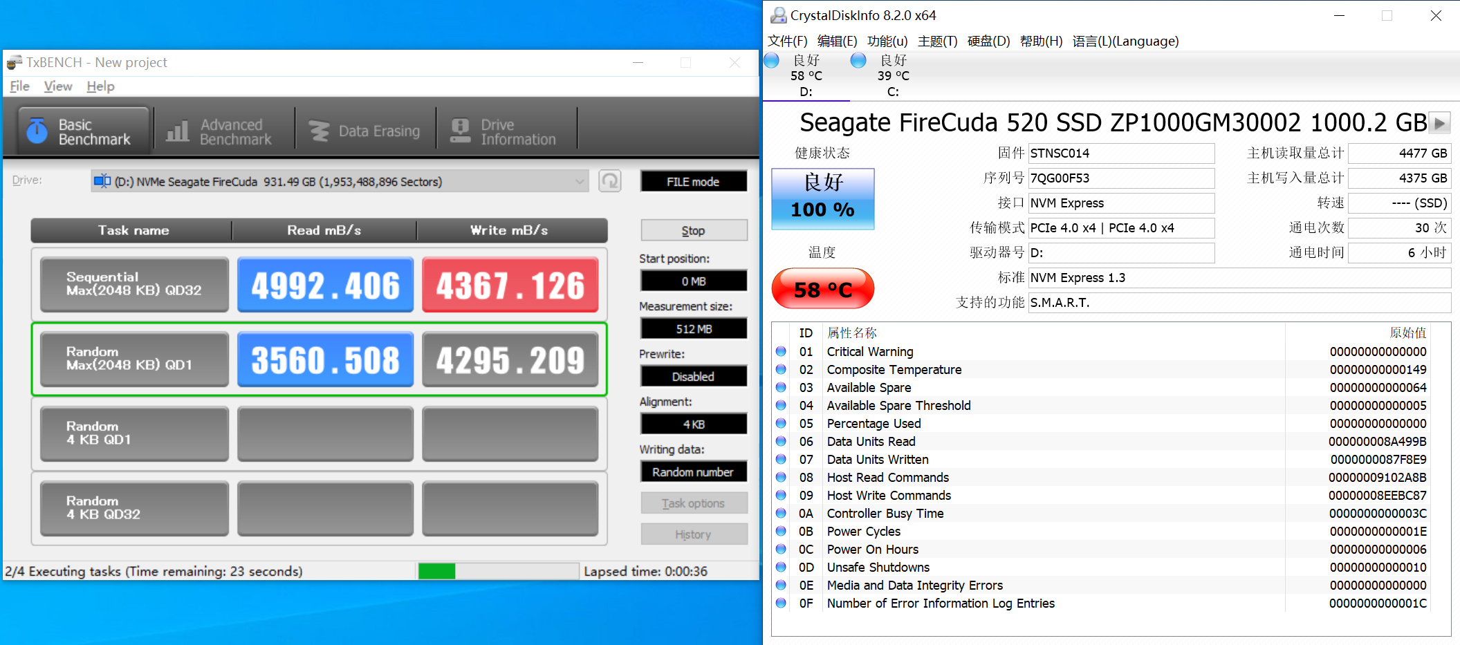Click the status dot for Critical Warning

click(x=781, y=351)
